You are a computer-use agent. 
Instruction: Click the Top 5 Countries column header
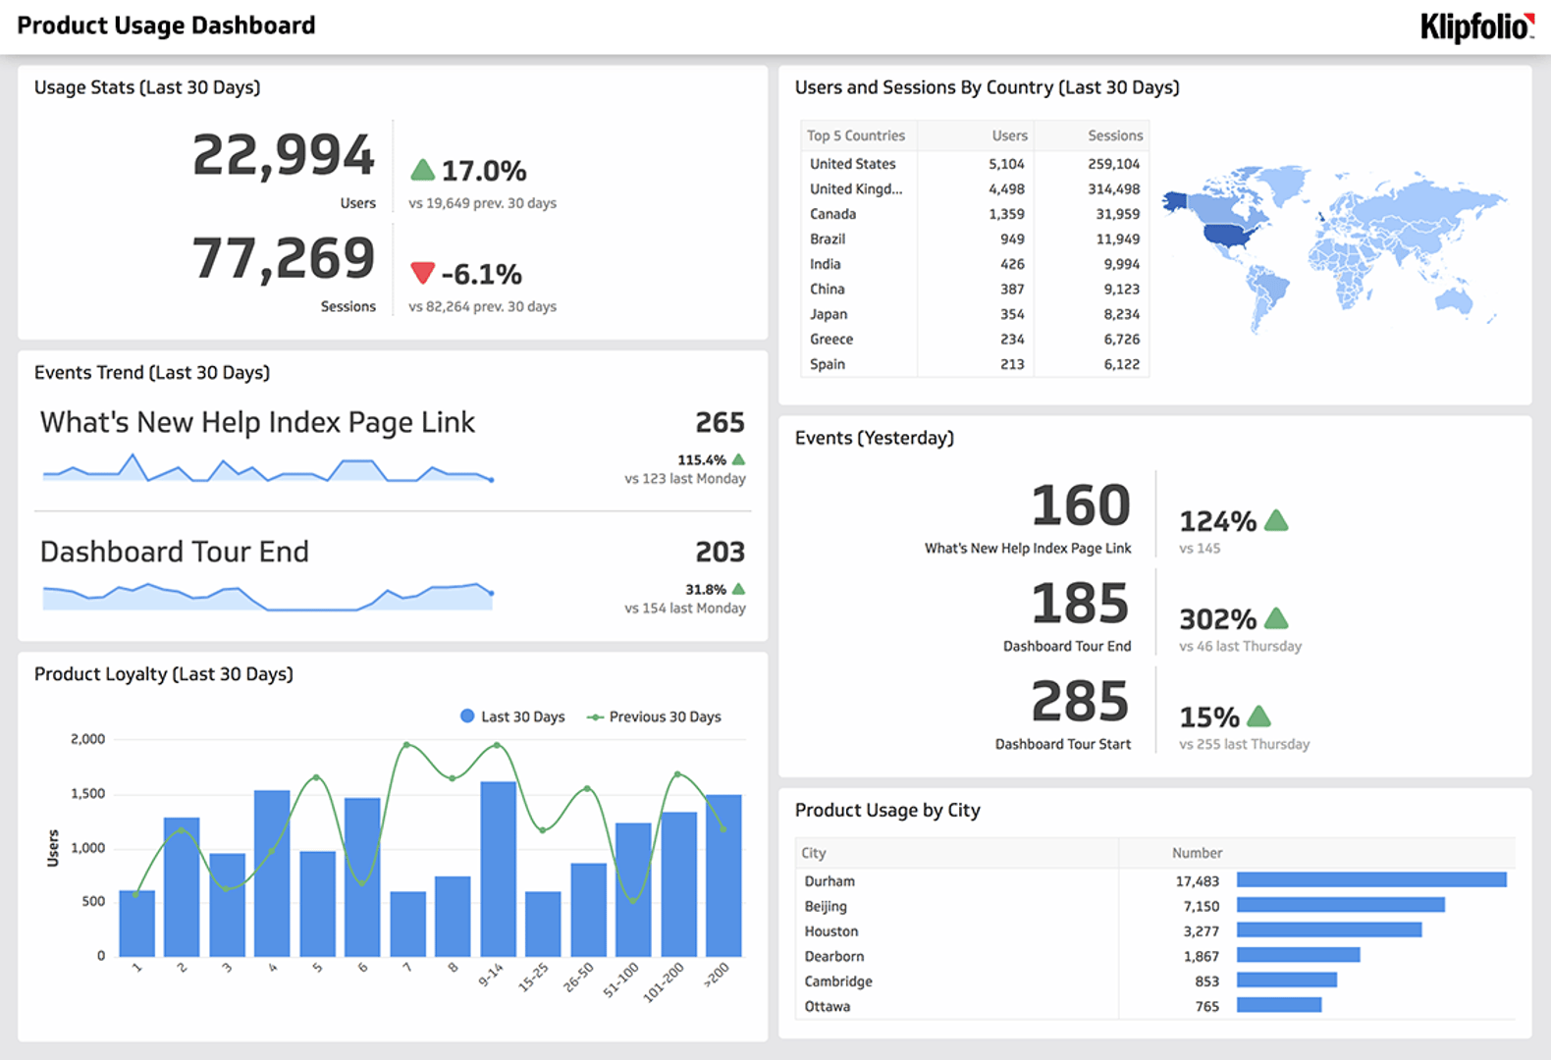point(855,135)
